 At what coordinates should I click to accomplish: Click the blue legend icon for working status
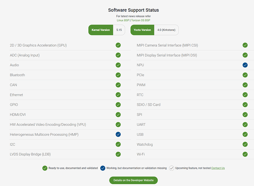103,168
